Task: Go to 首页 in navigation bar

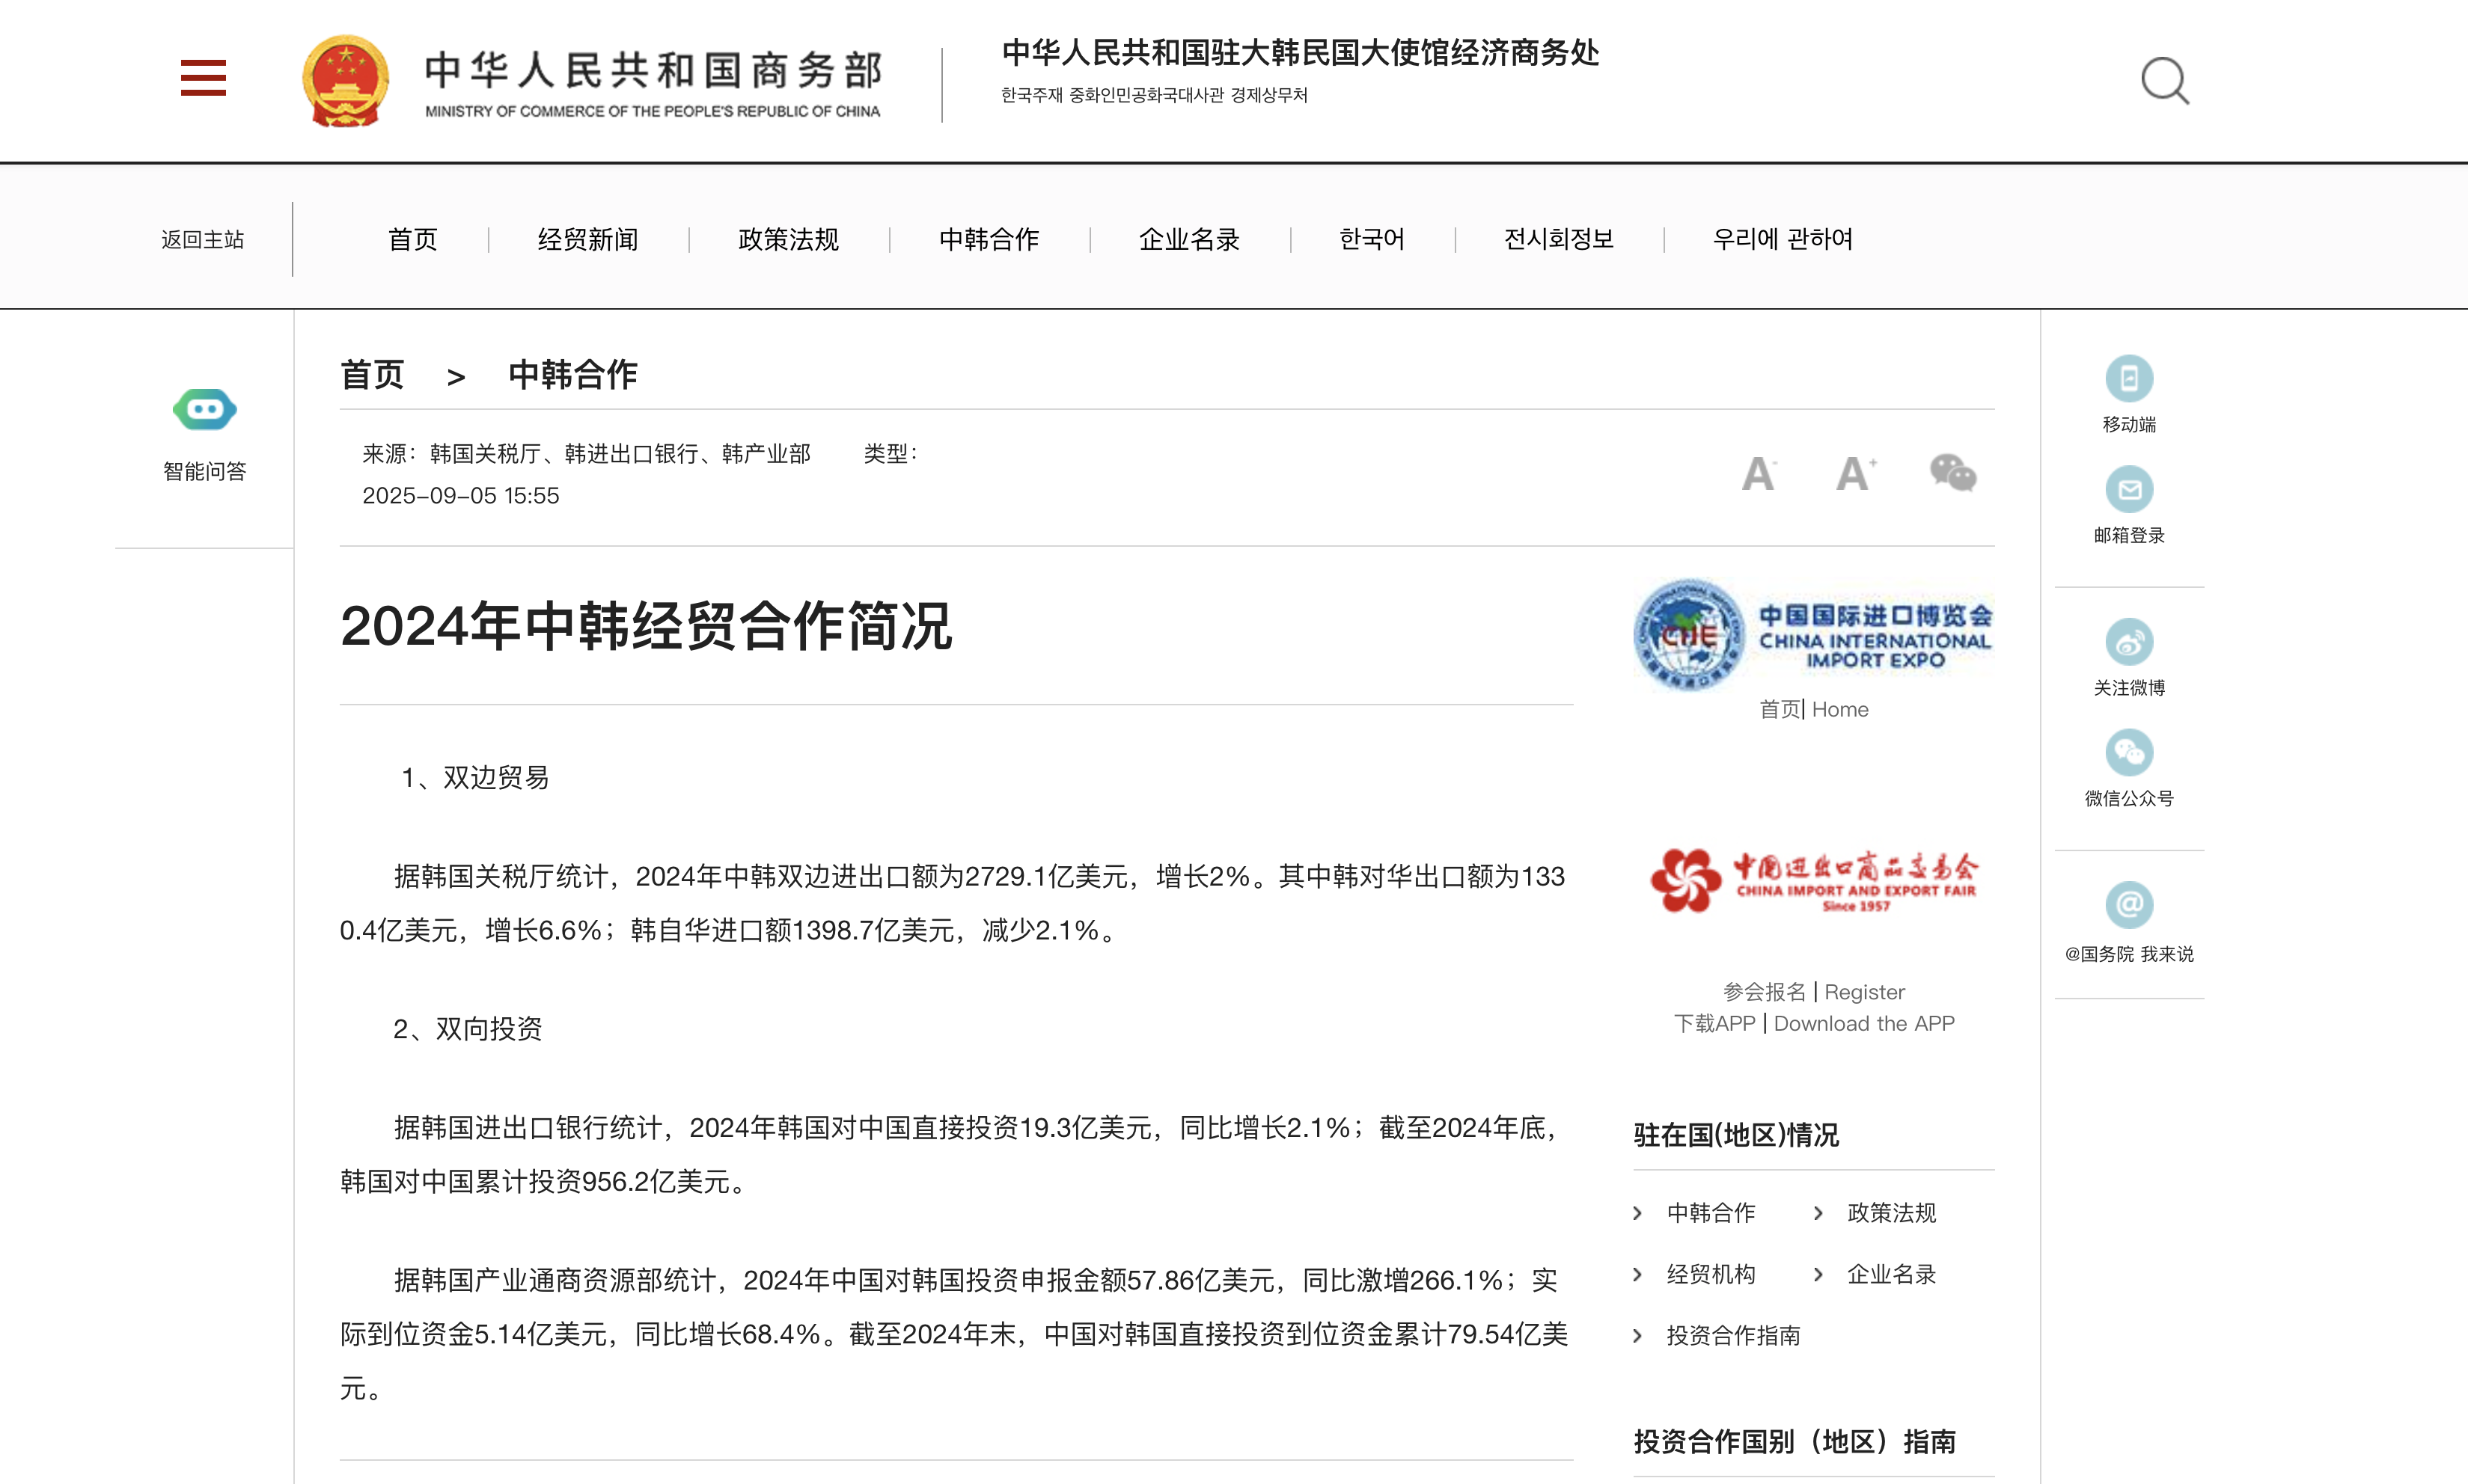Action: [x=413, y=240]
